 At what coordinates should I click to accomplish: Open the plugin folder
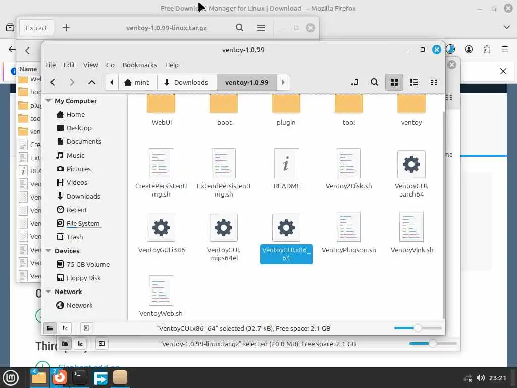(x=286, y=110)
